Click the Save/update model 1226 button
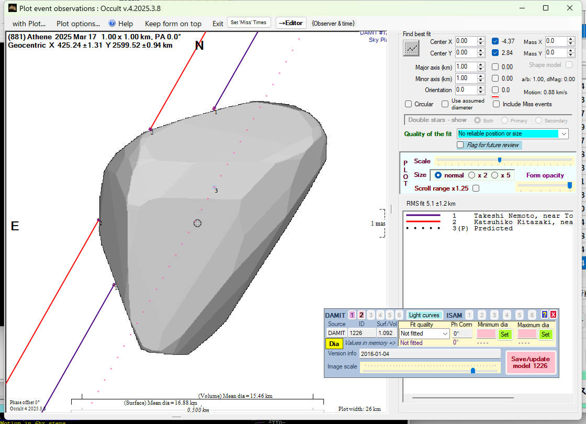The height and width of the screenshot is (424, 586). [530, 362]
